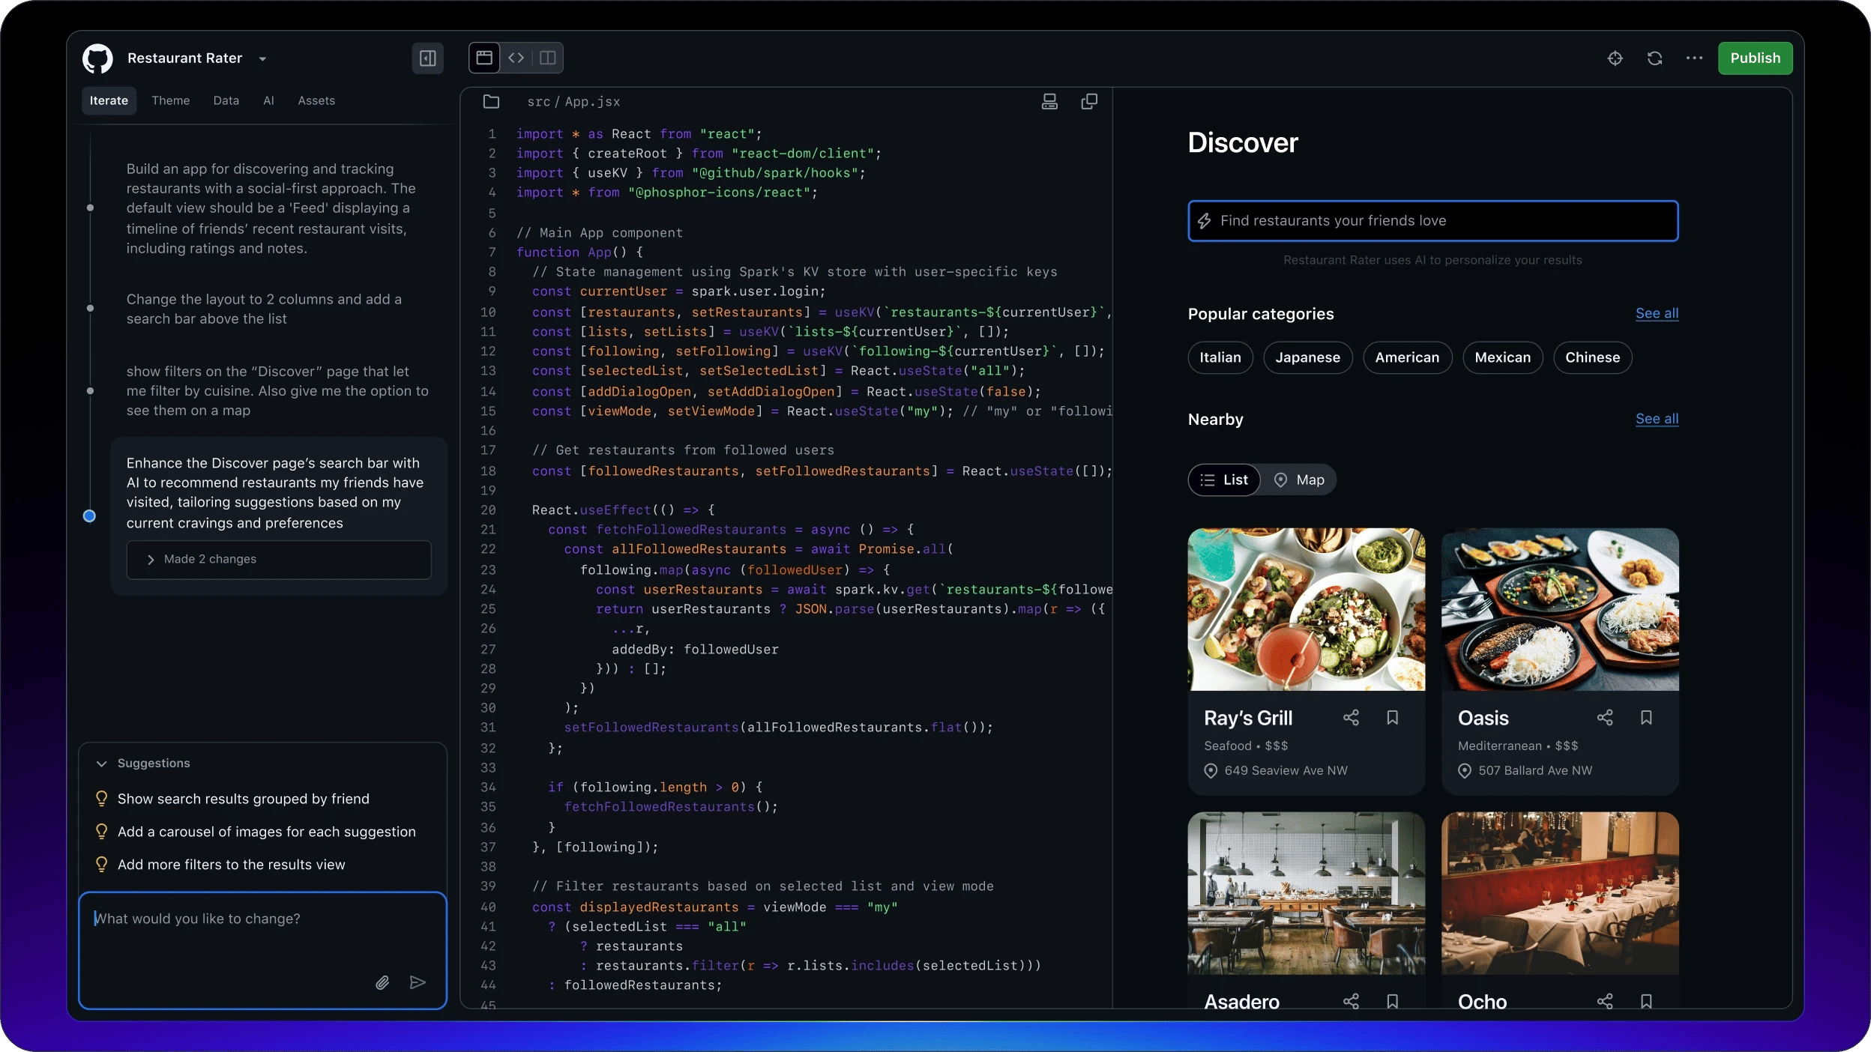See all popular categories
Viewport: 1871px width, 1052px height.
point(1656,314)
